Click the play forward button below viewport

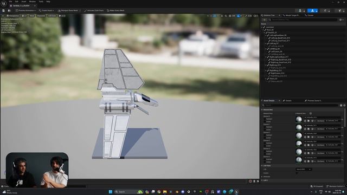point(258,181)
